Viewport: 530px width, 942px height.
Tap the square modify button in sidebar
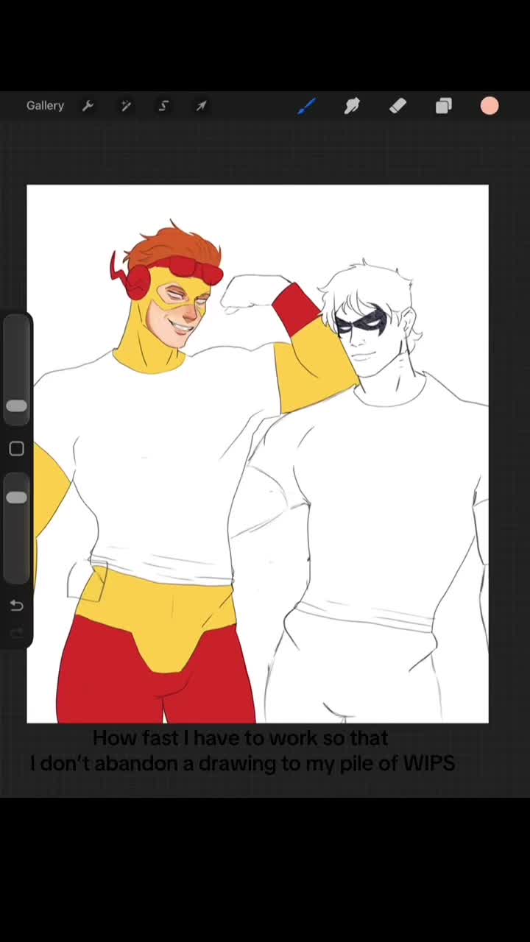(16, 449)
